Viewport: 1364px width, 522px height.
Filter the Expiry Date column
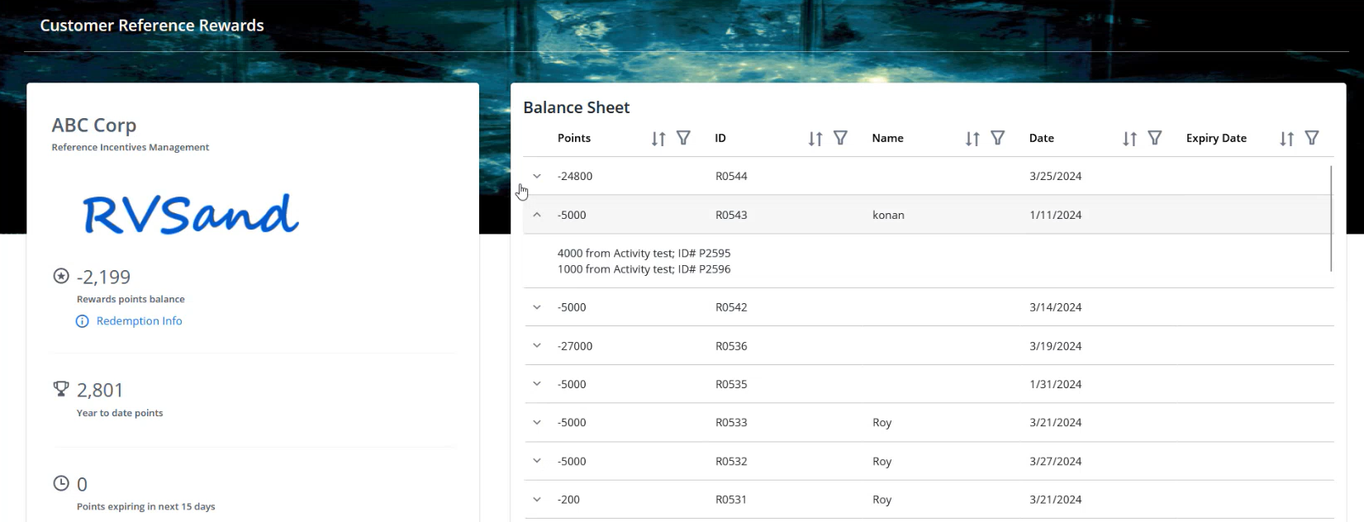pyautogui.click(x=1312, y=138)
